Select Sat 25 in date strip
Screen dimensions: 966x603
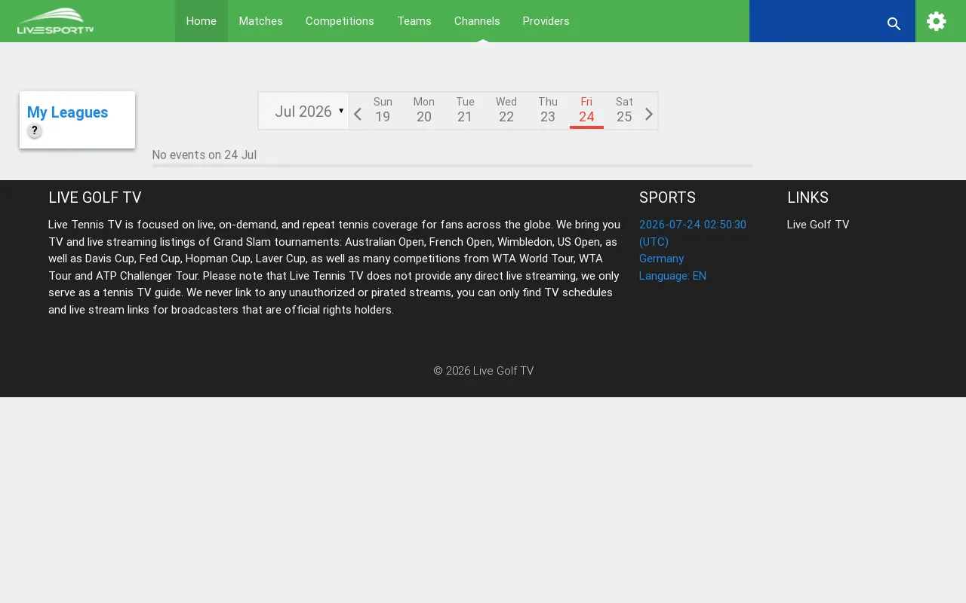tap(624, 110)
